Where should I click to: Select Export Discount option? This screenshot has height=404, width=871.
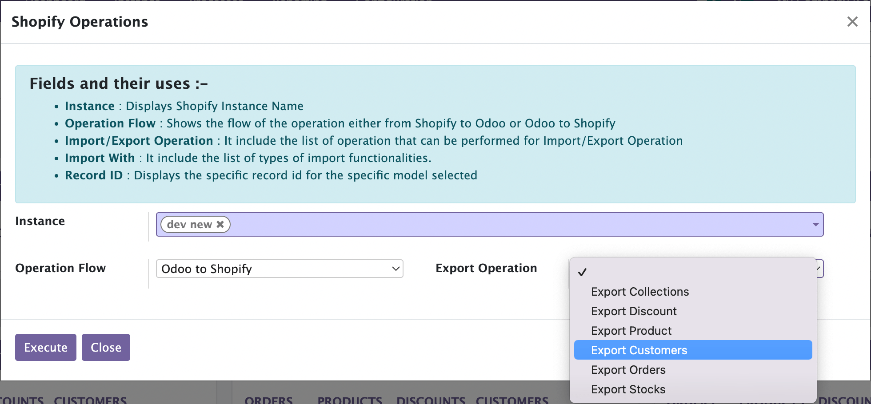point(634,311)
